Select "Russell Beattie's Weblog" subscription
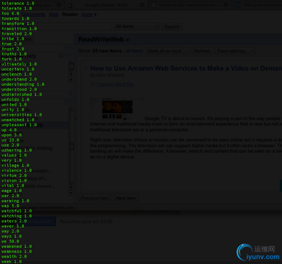The height and width of the screenshot is (264, 282). click(26, 148)
